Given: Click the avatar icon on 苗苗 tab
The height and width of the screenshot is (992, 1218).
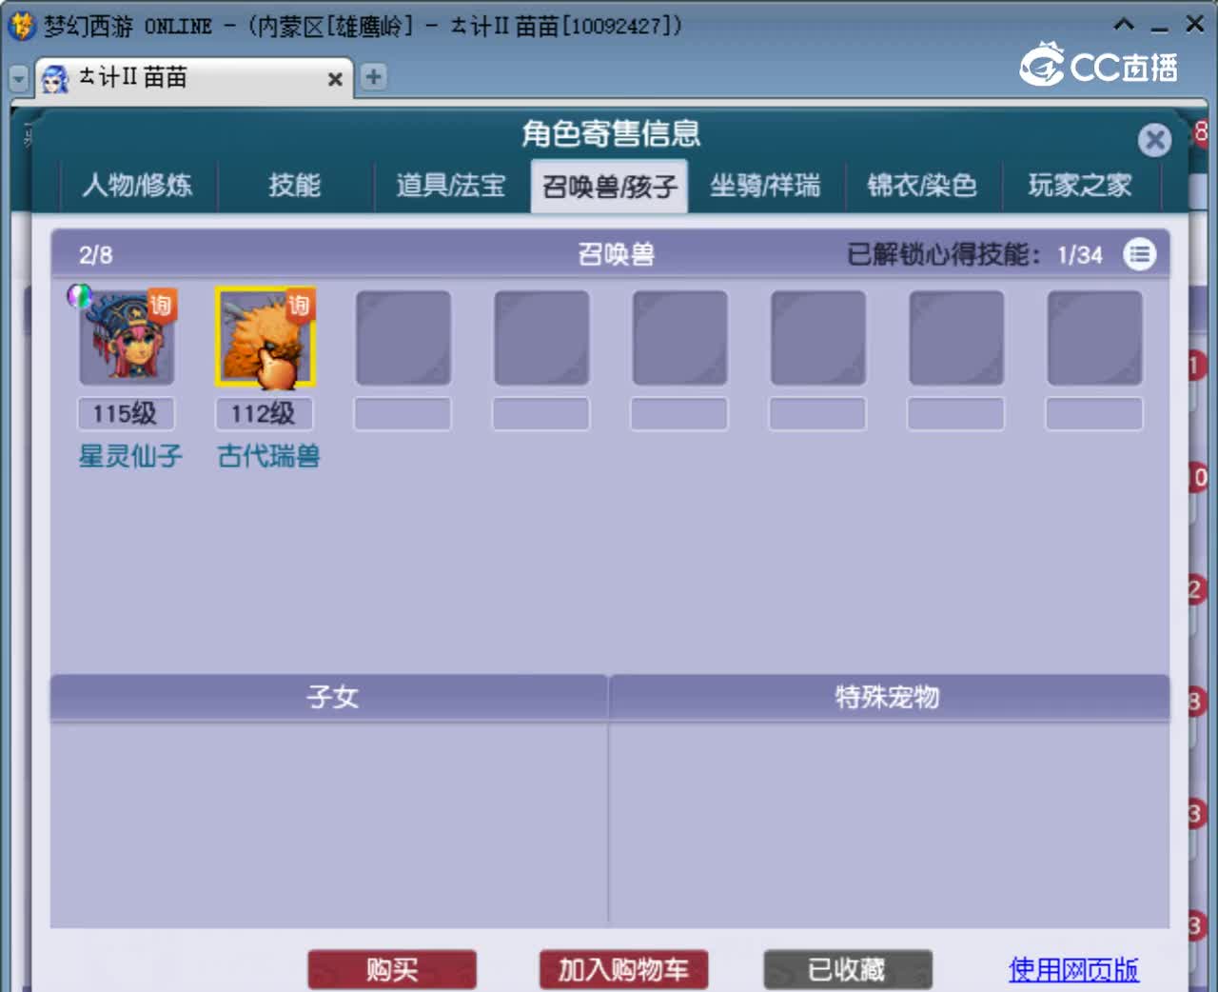Looking at the screenshot, I should [55, 78].
